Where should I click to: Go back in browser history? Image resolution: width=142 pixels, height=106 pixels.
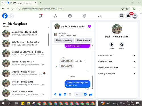pyautogui.click(x=3, y=9)
